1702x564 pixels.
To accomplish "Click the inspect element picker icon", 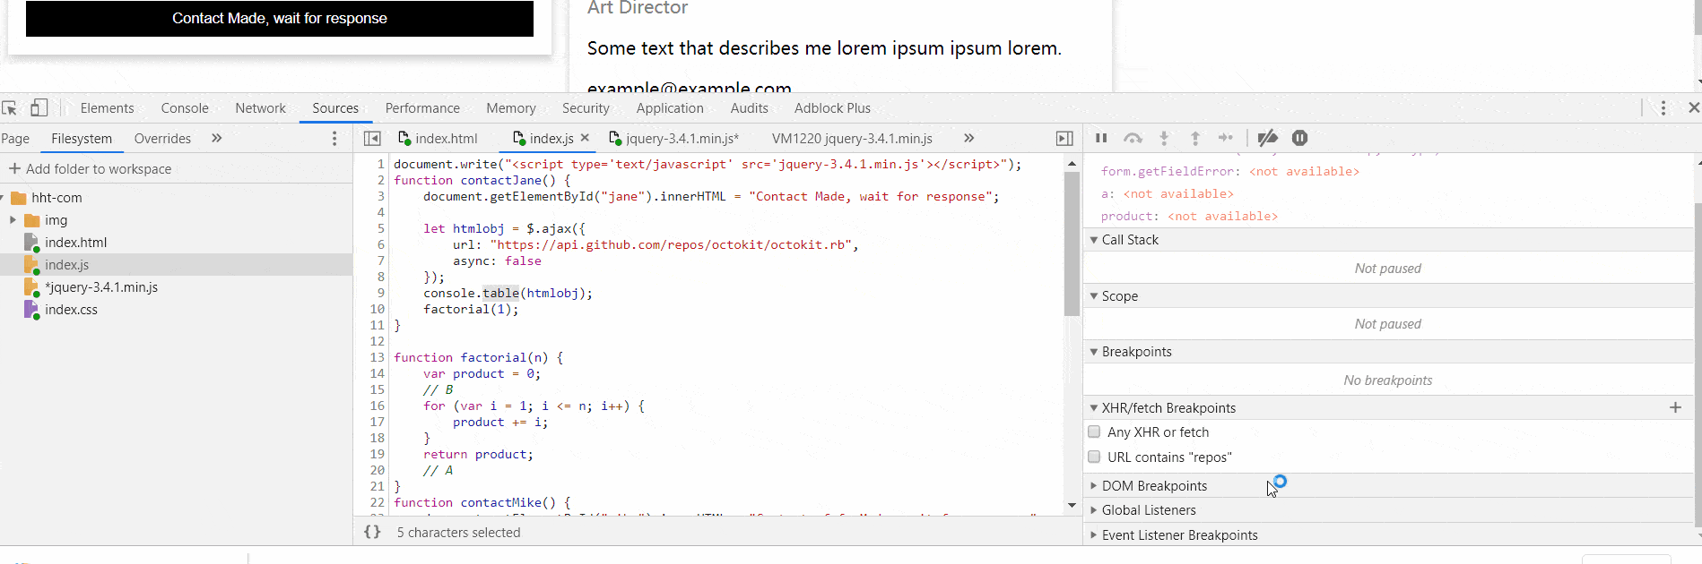I will click(10, 108).
